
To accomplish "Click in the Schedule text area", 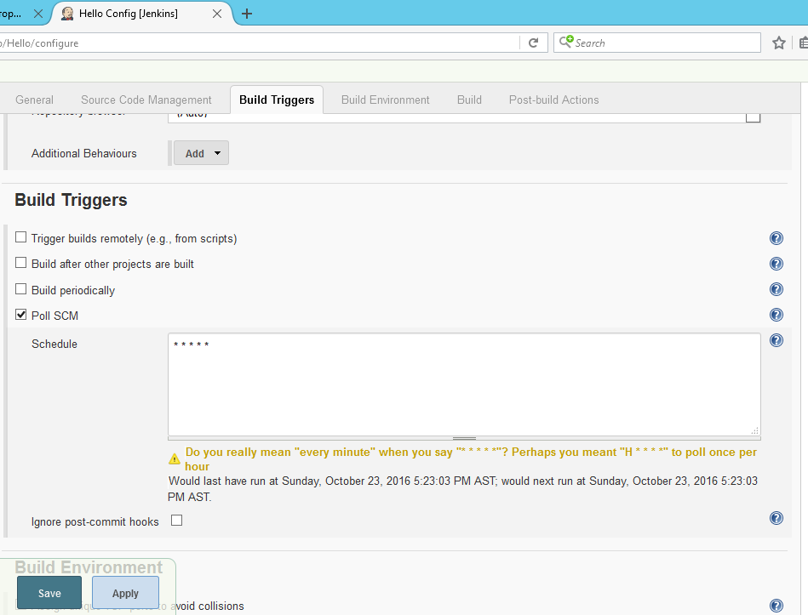I will click(x=464, y=384).
